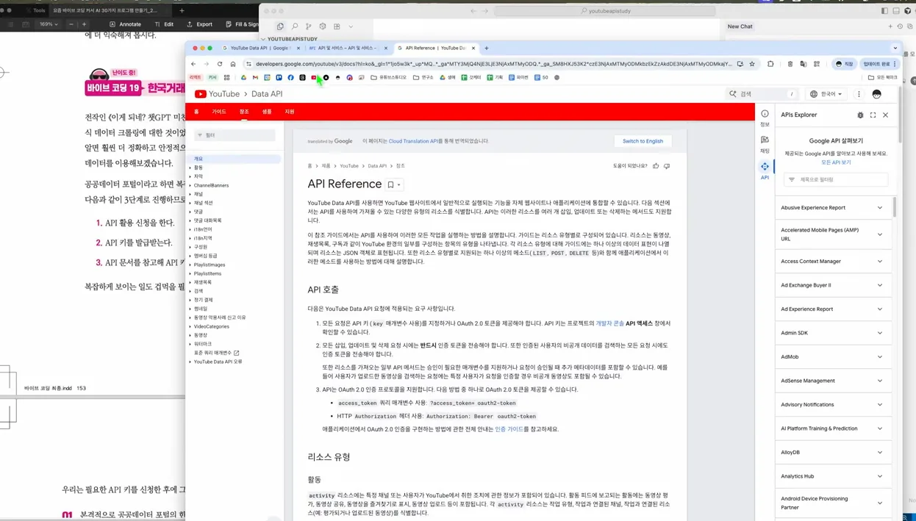Open 한국어 language dropdown
The height and width of the screenshot is (521, 916).
pos(826,94)
